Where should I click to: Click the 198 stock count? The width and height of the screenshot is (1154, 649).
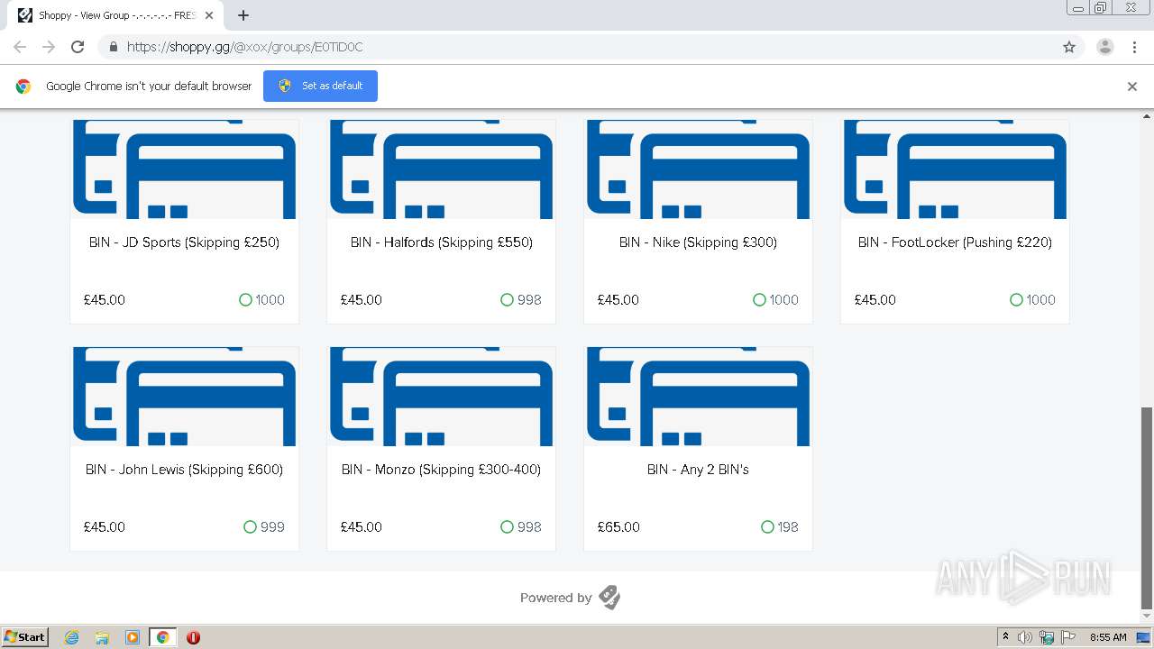(788, 527)
